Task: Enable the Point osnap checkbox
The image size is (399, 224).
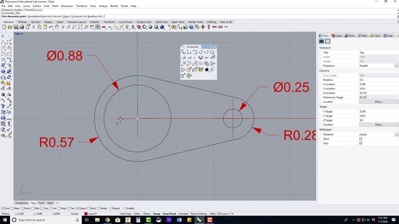Action: tap(22, 208)
